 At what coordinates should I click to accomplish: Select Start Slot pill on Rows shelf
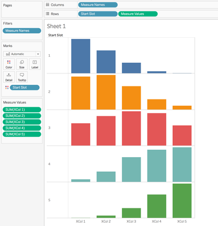98,14
